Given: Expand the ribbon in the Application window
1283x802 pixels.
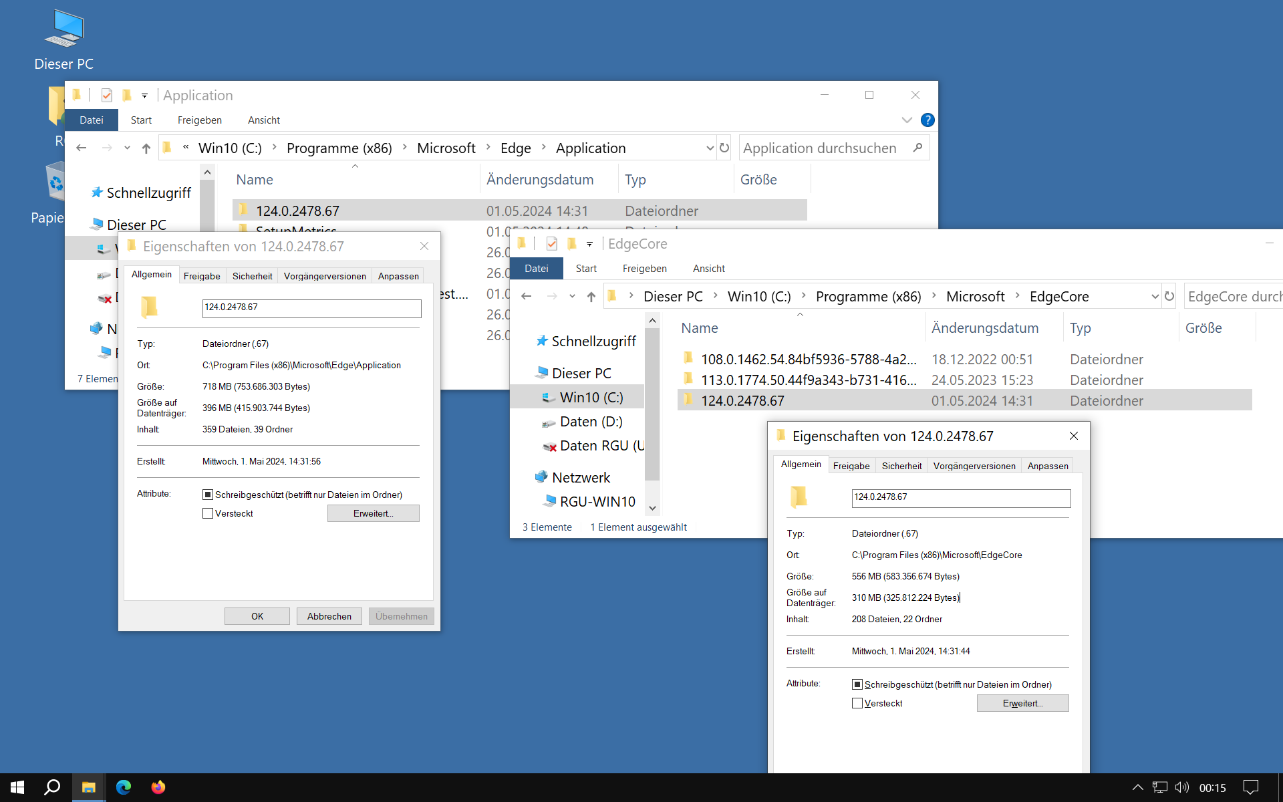Looking at the screenshot, I should tap(907, 120).
